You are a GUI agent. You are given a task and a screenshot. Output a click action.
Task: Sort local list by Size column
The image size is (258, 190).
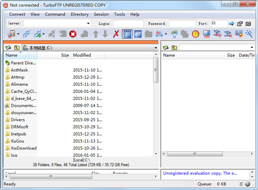(x=54, y=55)
